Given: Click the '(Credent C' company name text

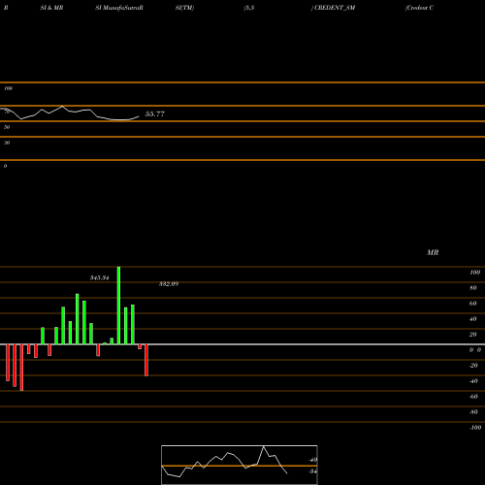Looking at the screenshot, I should 419,8.
